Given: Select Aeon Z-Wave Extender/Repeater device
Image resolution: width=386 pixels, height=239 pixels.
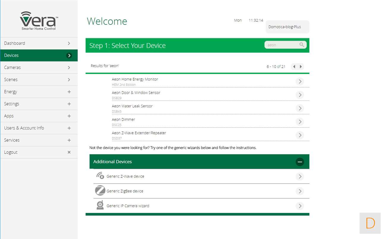Looking at the screenshot, I should pyautogui.click(x=211, y=135).
